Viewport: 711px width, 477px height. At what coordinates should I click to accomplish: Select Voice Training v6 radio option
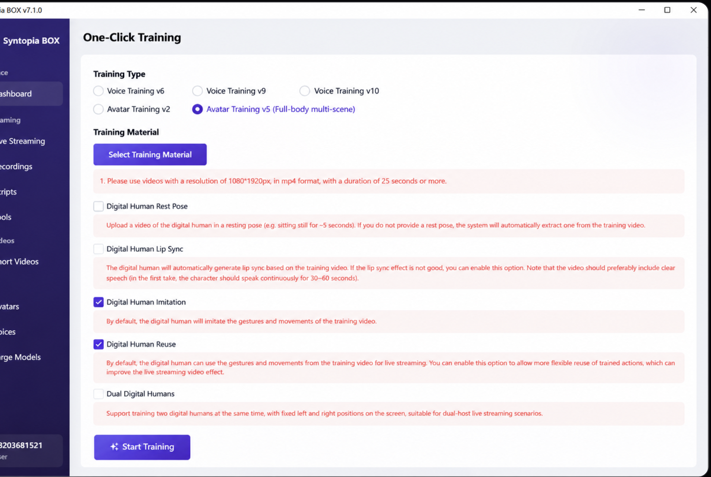pyautogui.click(x=98, y=91)
